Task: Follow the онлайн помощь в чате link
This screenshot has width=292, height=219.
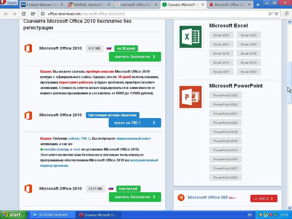Action: coord(62,149)
